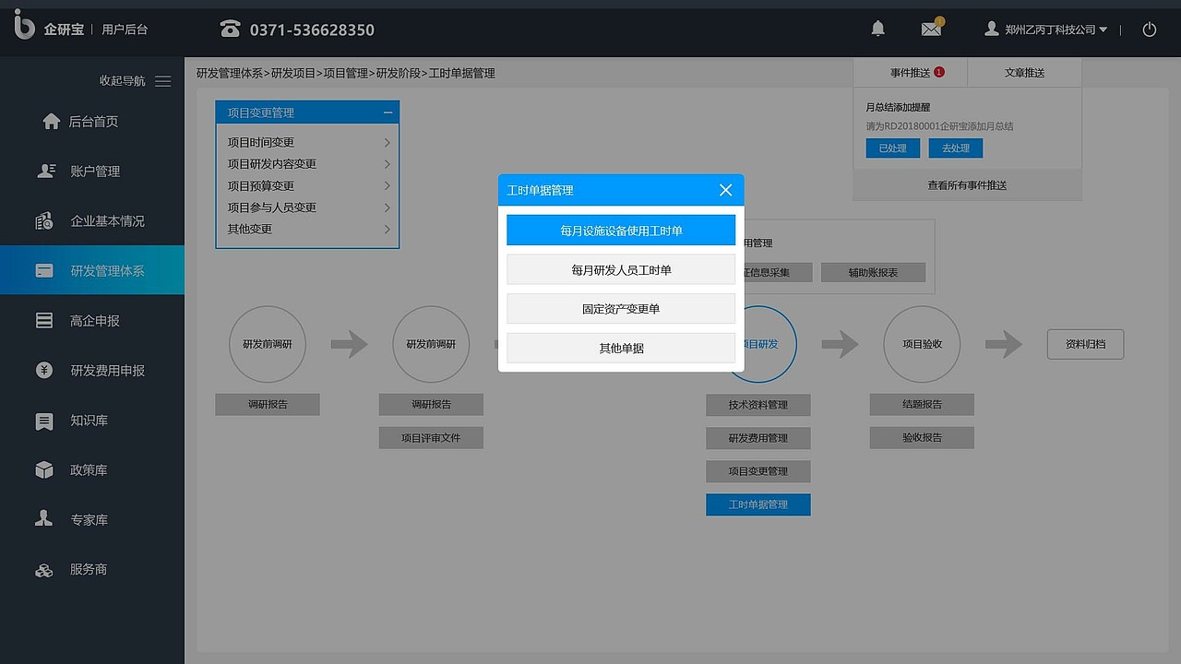Collapse the 项目变更管理 panel

tap(388, 113)
